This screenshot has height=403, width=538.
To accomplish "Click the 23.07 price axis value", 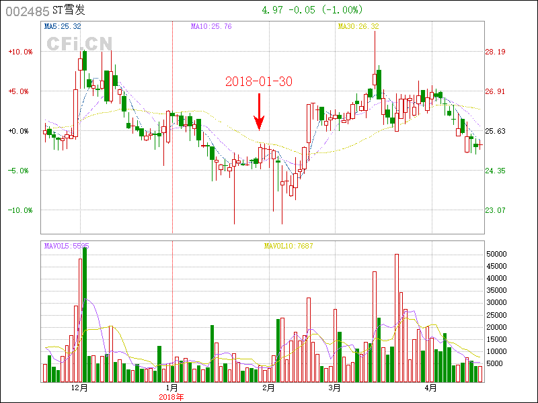I will click(495, 210).
